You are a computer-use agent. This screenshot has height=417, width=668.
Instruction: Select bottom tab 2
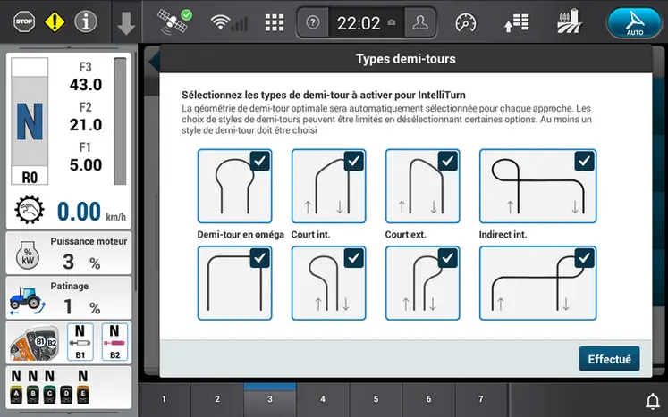coord(217,399)
